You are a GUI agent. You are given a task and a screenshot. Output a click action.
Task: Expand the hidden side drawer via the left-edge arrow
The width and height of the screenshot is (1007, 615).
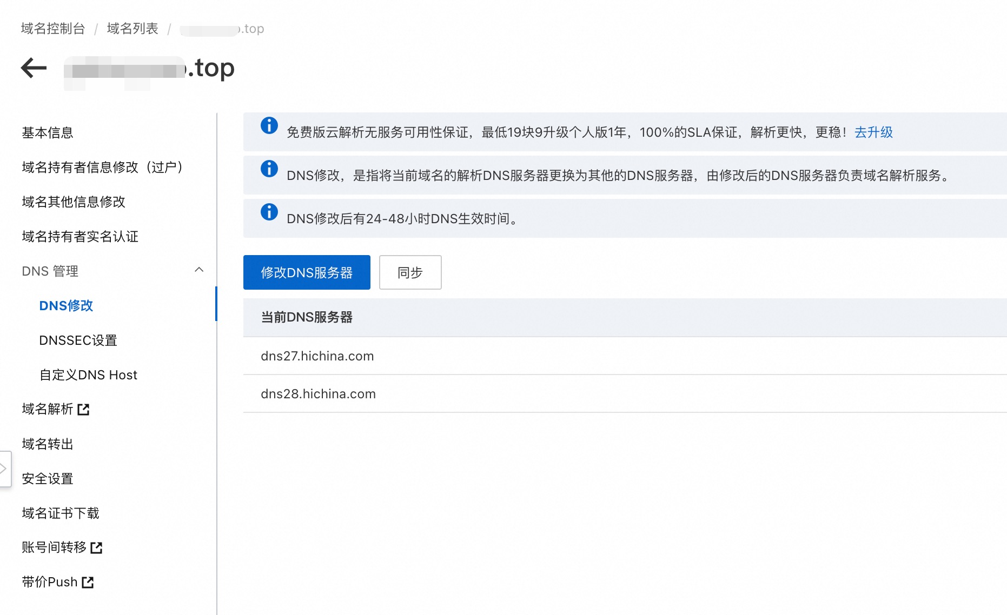[x=4, y=470]
